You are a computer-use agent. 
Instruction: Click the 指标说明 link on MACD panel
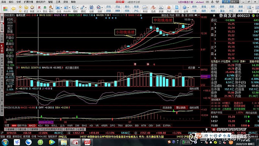pyautogui.click(x=194, y=108)
